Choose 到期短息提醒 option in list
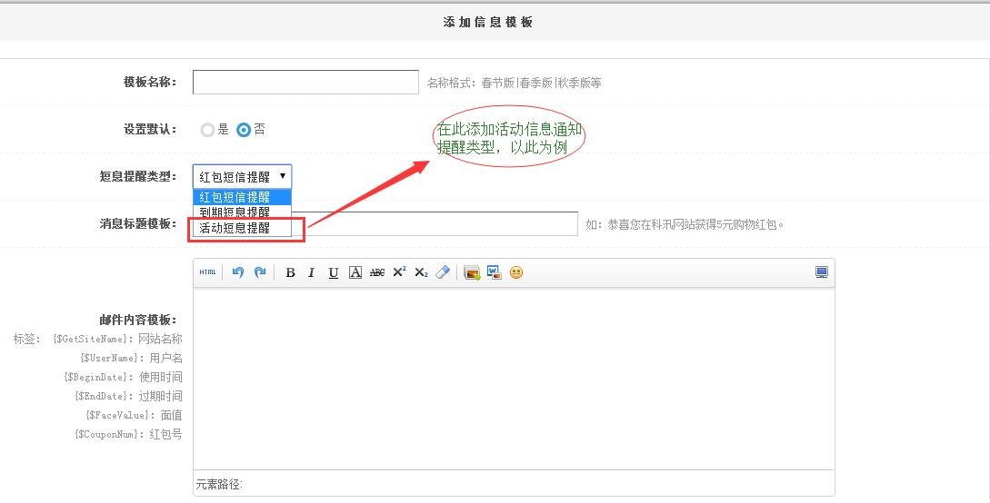This screenshot has width=990, height=503. [243, 212]
